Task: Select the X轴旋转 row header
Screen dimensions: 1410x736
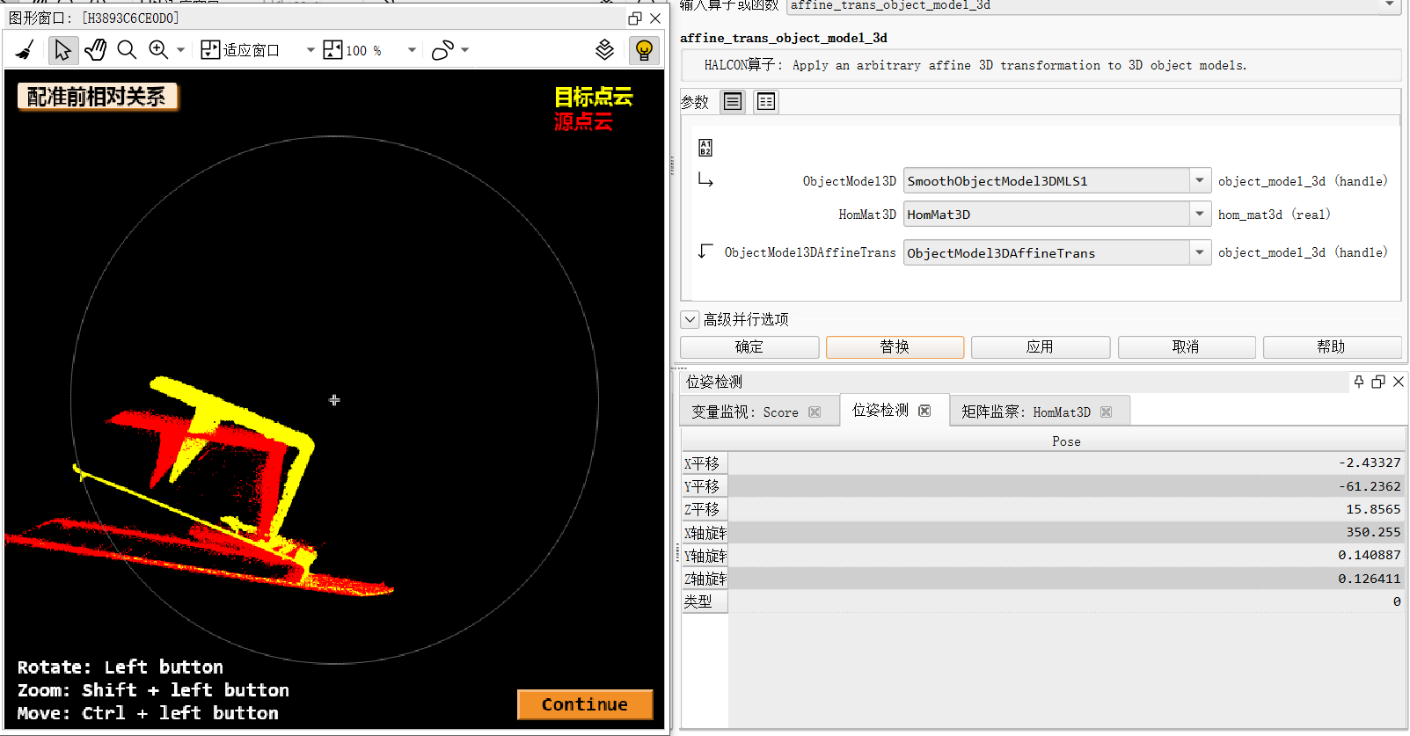Action: click(x=705, y=533)
